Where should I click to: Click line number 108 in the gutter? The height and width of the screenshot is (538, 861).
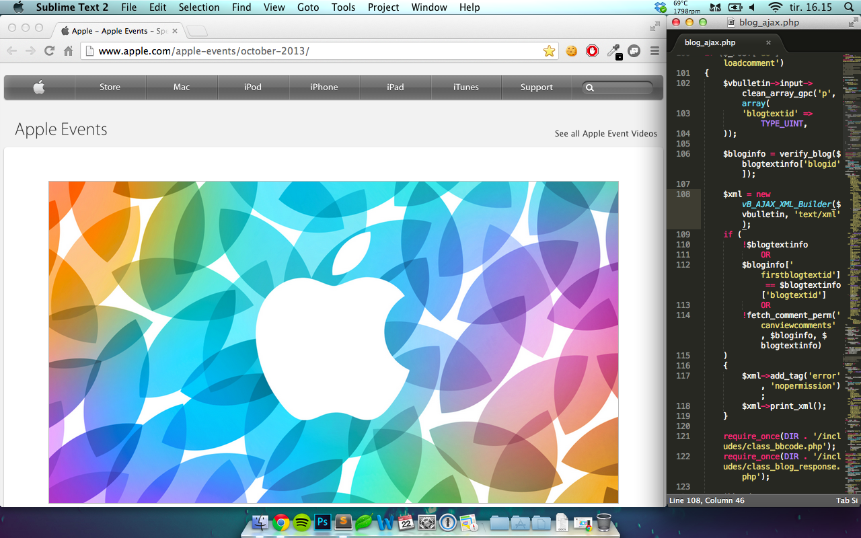point(683,194)
